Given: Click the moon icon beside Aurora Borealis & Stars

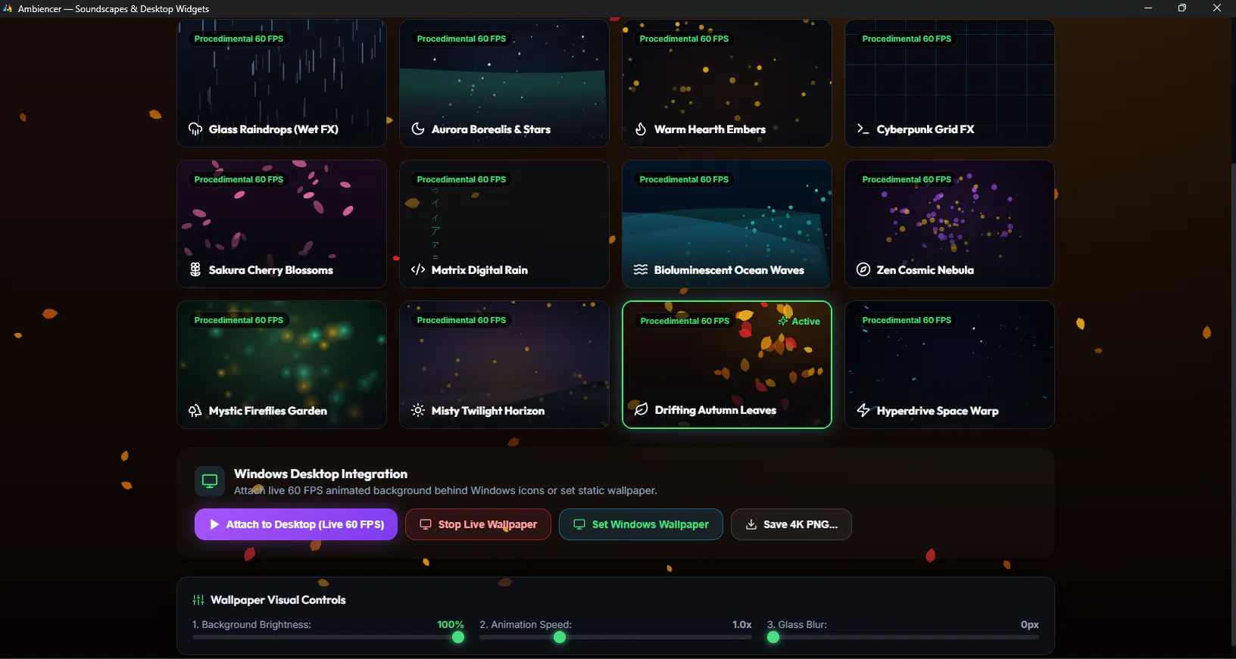Looking at the screenshot, I should (x=418, y=129).
